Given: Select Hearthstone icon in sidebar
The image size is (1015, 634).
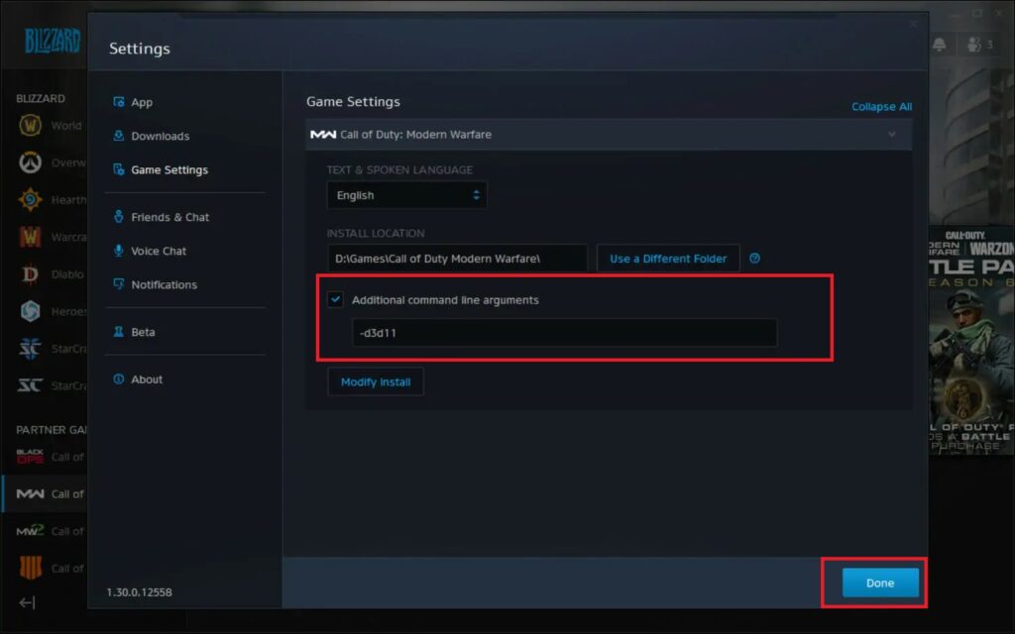Looking at the screenshot, I should point(30,199).
